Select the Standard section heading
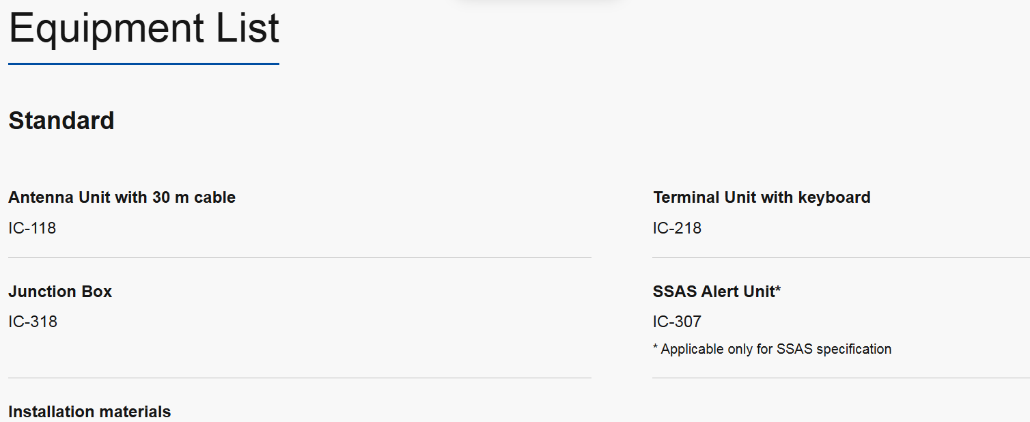The width and height of the screenshot is (1030, 422). [x=61, y=121]
